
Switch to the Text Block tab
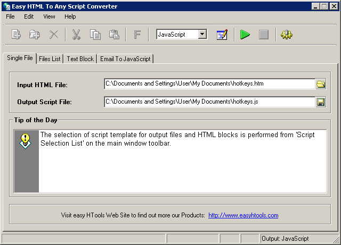coord(80,59)
